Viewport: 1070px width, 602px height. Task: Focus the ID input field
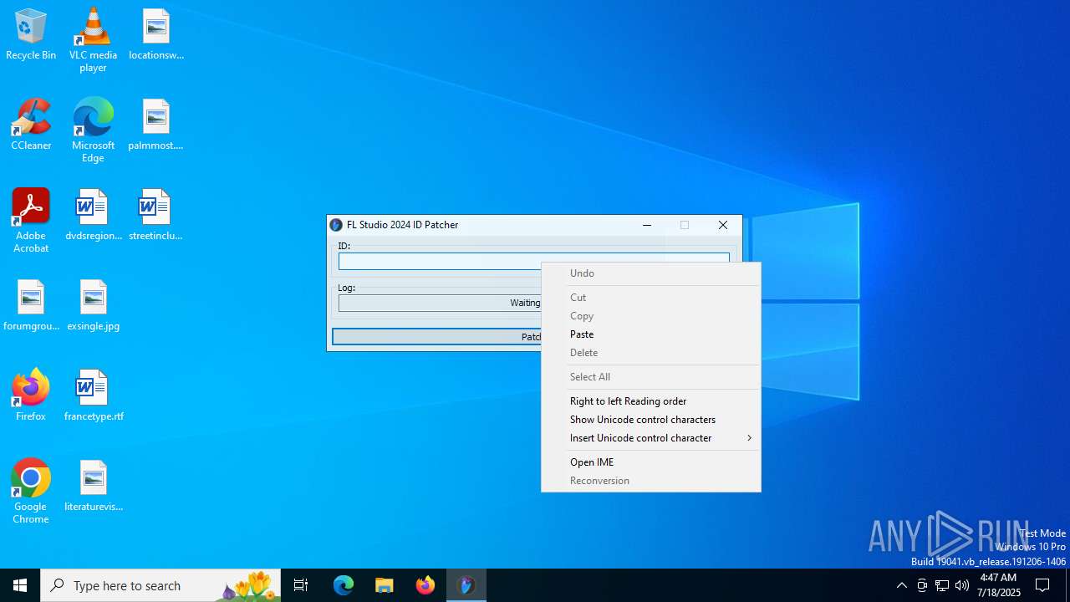coord(440,262)
